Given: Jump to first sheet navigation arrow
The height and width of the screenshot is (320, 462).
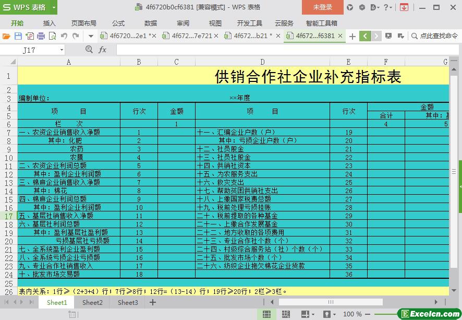Looking at the screenshot, I should 6,302.
